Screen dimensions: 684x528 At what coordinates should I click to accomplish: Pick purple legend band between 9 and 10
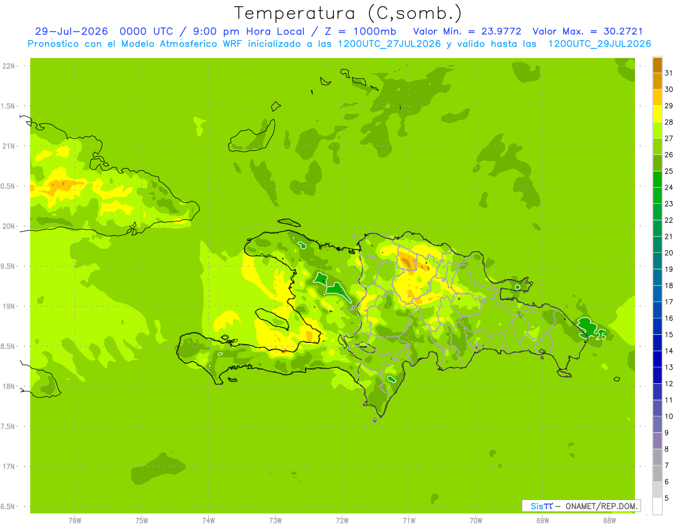tap(657, 424)
